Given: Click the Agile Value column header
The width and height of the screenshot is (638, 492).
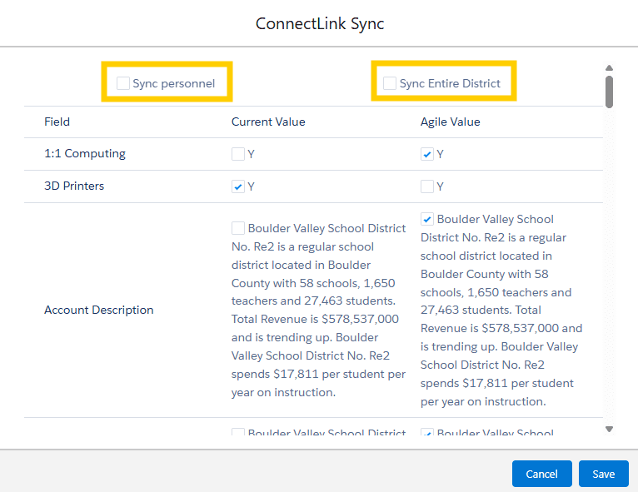Looking at the screenshot, I should point(450,122).
